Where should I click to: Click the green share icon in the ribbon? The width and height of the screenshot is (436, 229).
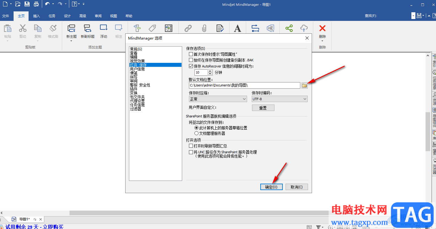pos(289,29)
